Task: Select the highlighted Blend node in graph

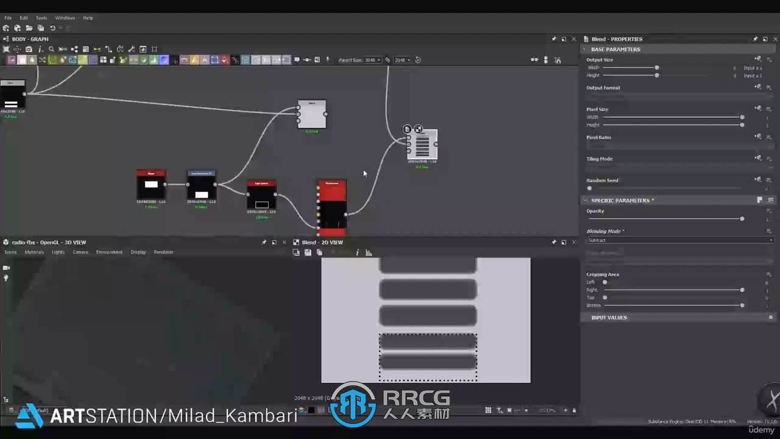Action: point(422,145)
